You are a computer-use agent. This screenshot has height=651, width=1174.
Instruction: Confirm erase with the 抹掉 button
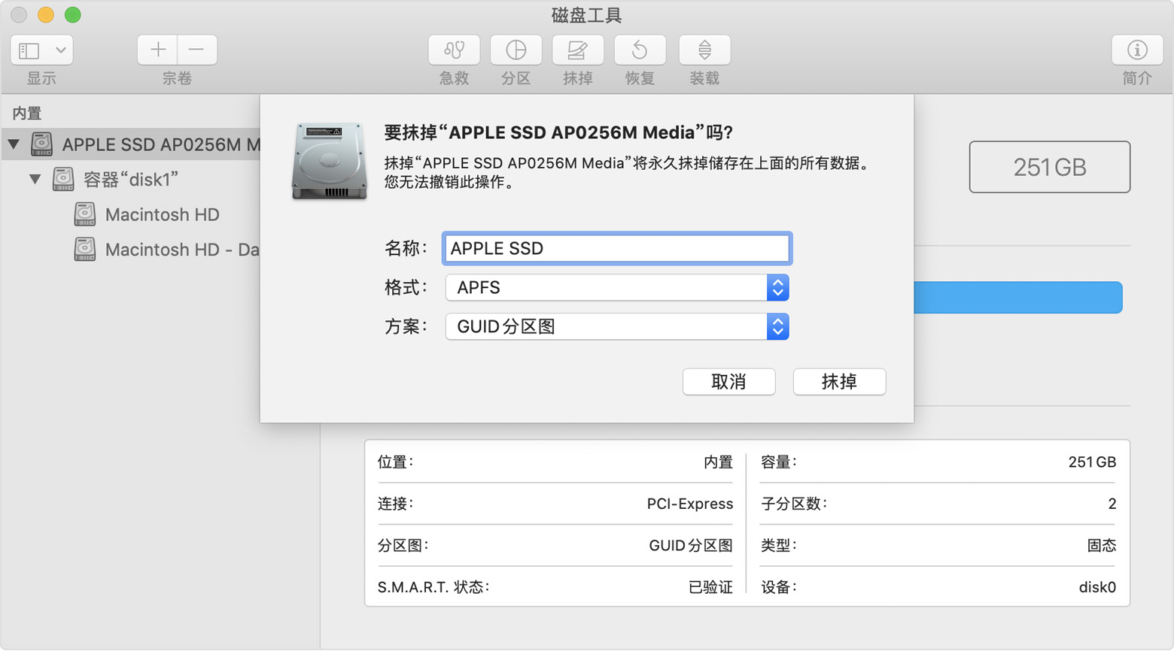point(838,382)
